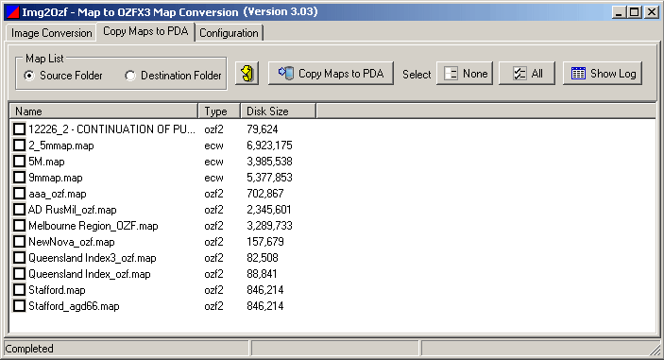Click the Stafford_agd66.map file name
The width and height of the screenshot is (664, 360).
tap(74, 306)
